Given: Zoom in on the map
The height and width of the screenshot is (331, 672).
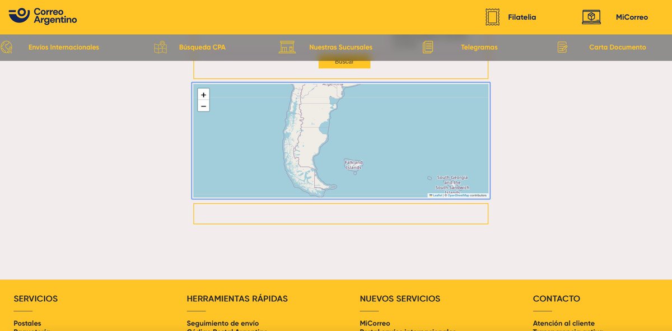Looking at the screenshot, I should [204, 95].
